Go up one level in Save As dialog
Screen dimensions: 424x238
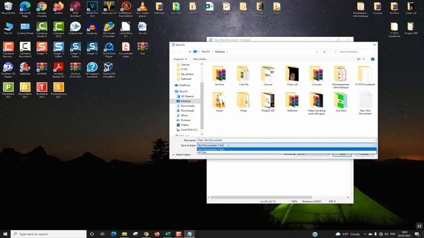[189, 52]
